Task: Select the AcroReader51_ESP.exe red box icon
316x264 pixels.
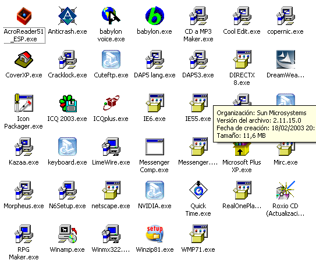Action: [24, 16]
